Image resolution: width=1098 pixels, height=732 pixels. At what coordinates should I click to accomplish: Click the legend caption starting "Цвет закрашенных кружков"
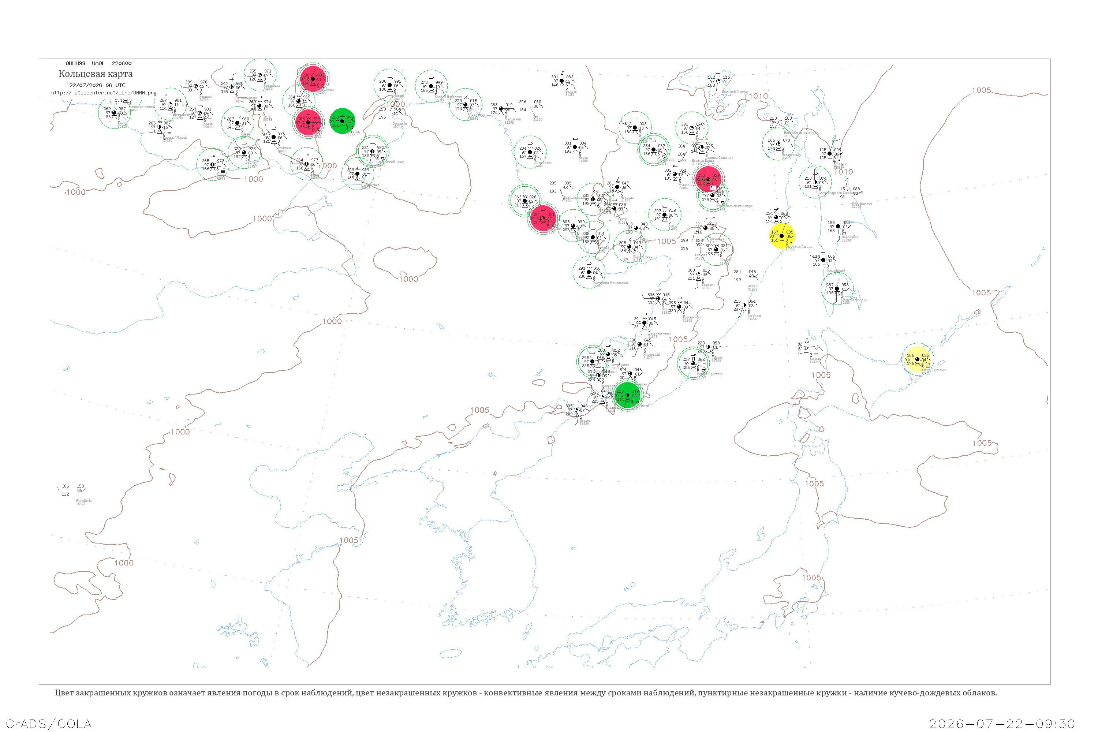(526, 693)
